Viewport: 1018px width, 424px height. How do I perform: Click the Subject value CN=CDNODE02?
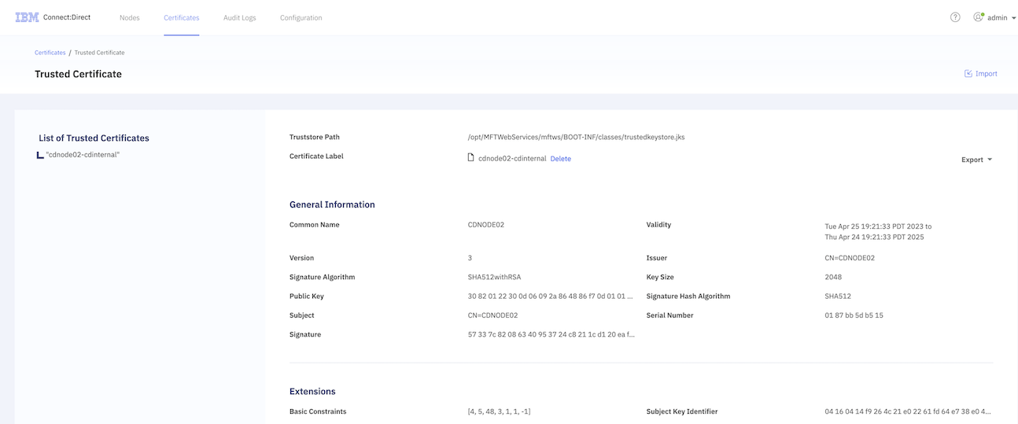pyautogui.click(x=492, y=315)
